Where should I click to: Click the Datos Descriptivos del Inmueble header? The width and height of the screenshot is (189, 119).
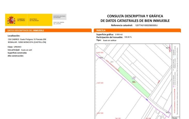pyautogui.click(x=48, y=30)
